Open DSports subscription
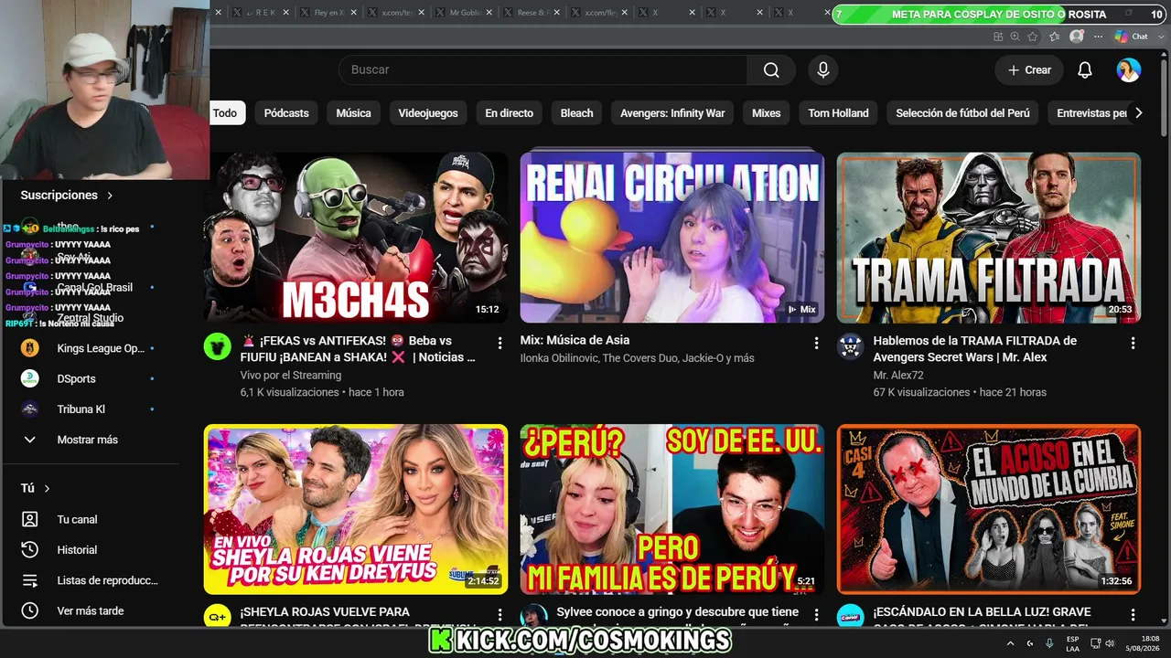Image resolution: width=1171 pixels, height=658 pixels. [x=76, y=378]
